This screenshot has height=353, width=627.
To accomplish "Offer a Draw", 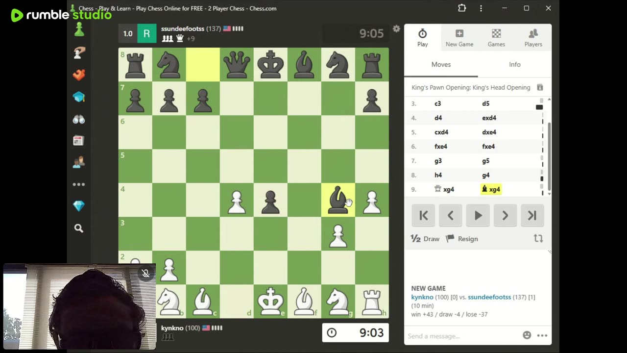I will tap(425, 239).
